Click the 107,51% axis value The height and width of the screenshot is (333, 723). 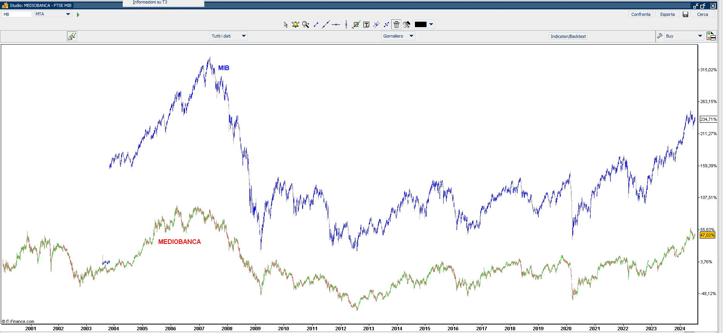708,197
